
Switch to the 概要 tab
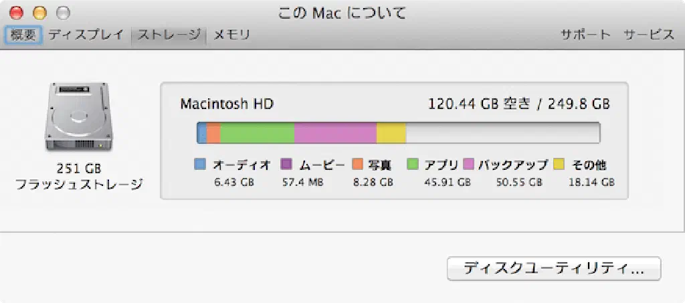pos(24,35)
